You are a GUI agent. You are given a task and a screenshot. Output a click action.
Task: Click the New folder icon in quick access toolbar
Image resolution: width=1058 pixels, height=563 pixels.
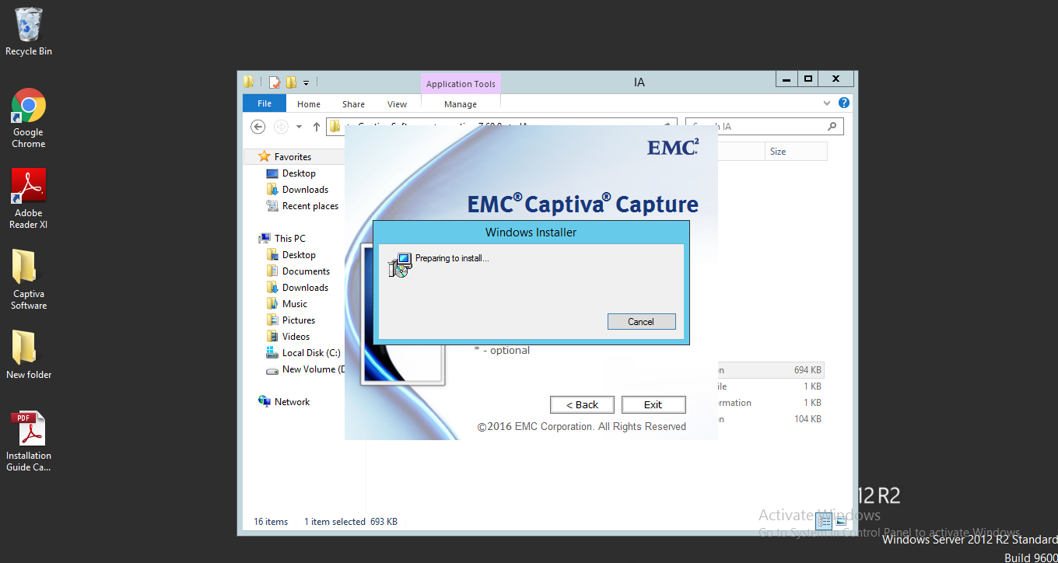[292, 82]
